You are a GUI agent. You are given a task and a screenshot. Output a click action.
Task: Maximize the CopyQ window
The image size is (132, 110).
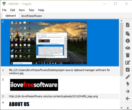coord(116,4)
